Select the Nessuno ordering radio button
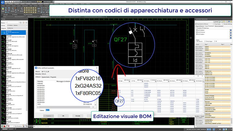This screenshot has width=233, height=131. [x=197, y=41]
